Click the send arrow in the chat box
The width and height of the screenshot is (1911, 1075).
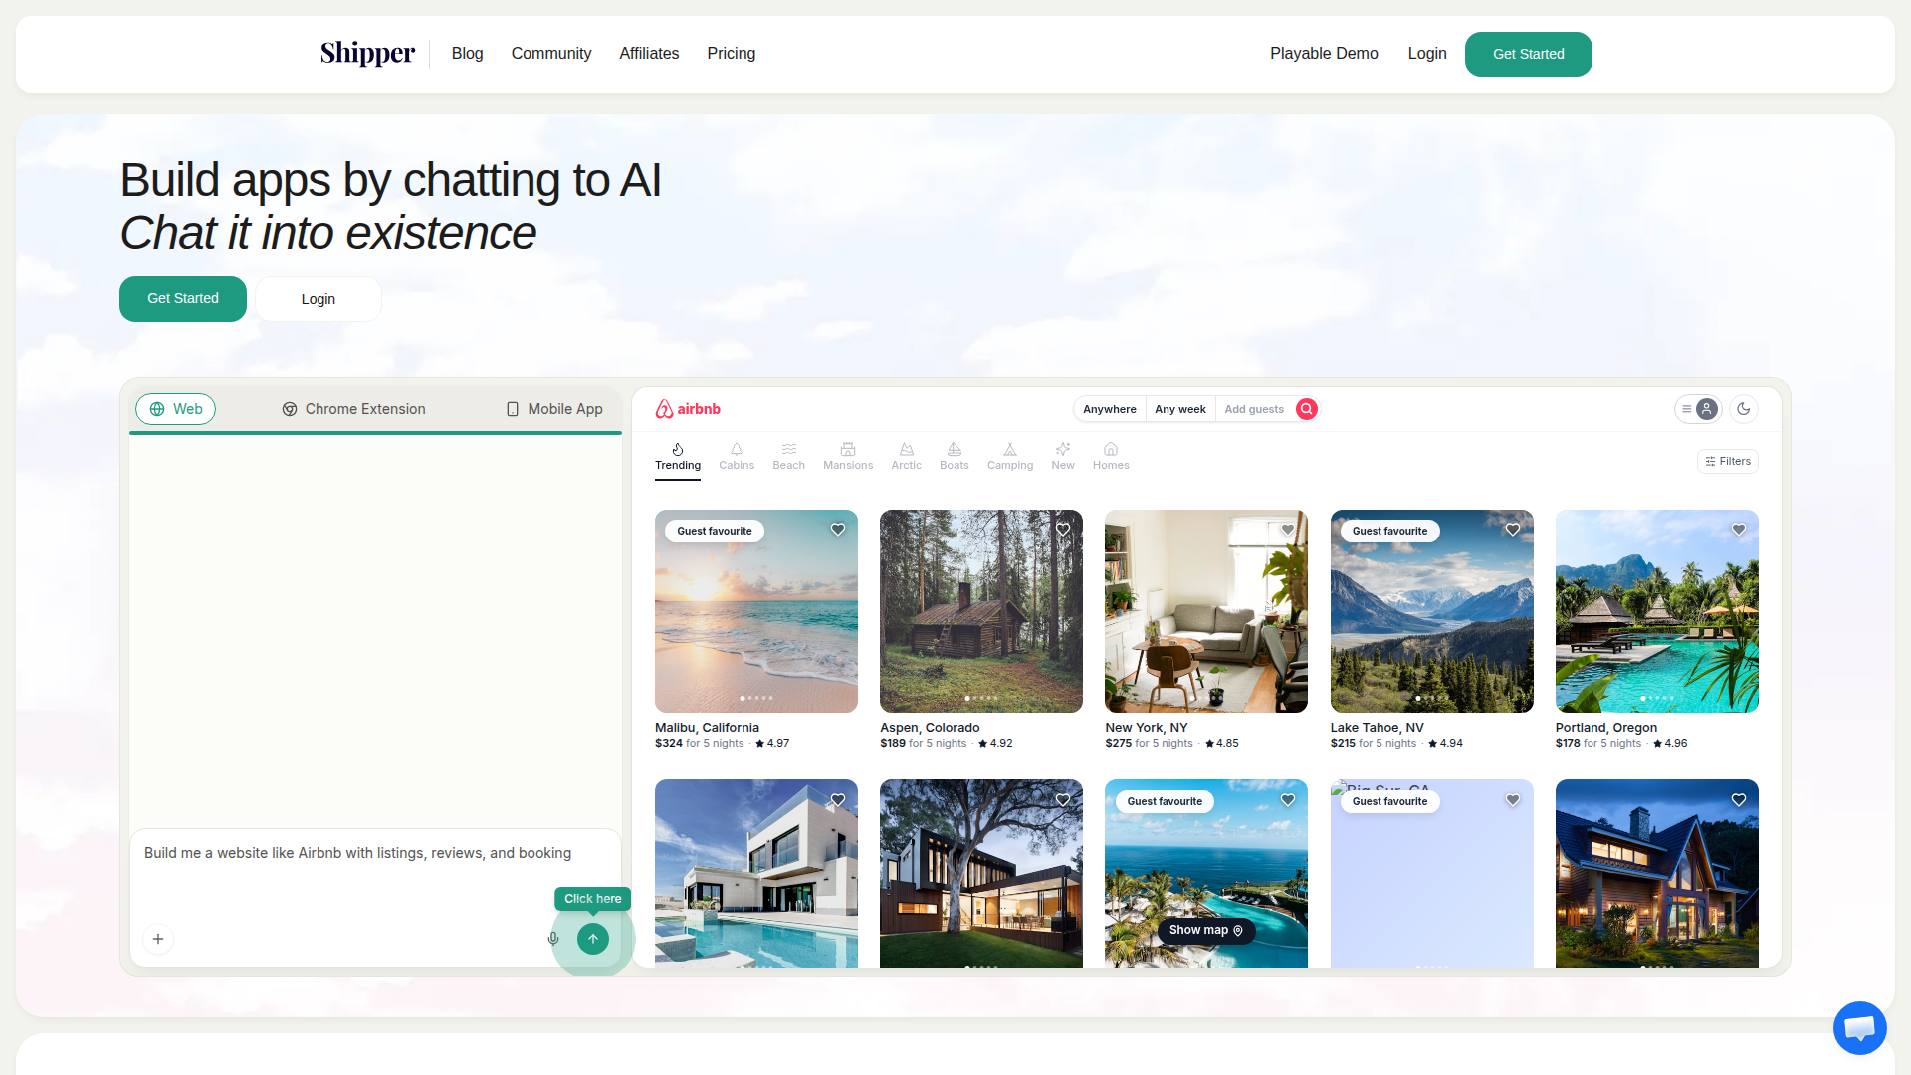tap(592, 938)
